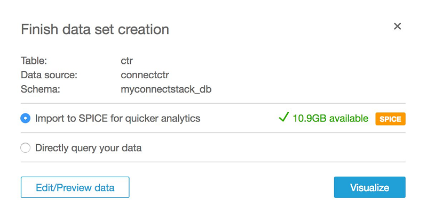Screen dimensions: 427x215
Task: Click the divider line above the Visualize button
Action: coord(213,162)
